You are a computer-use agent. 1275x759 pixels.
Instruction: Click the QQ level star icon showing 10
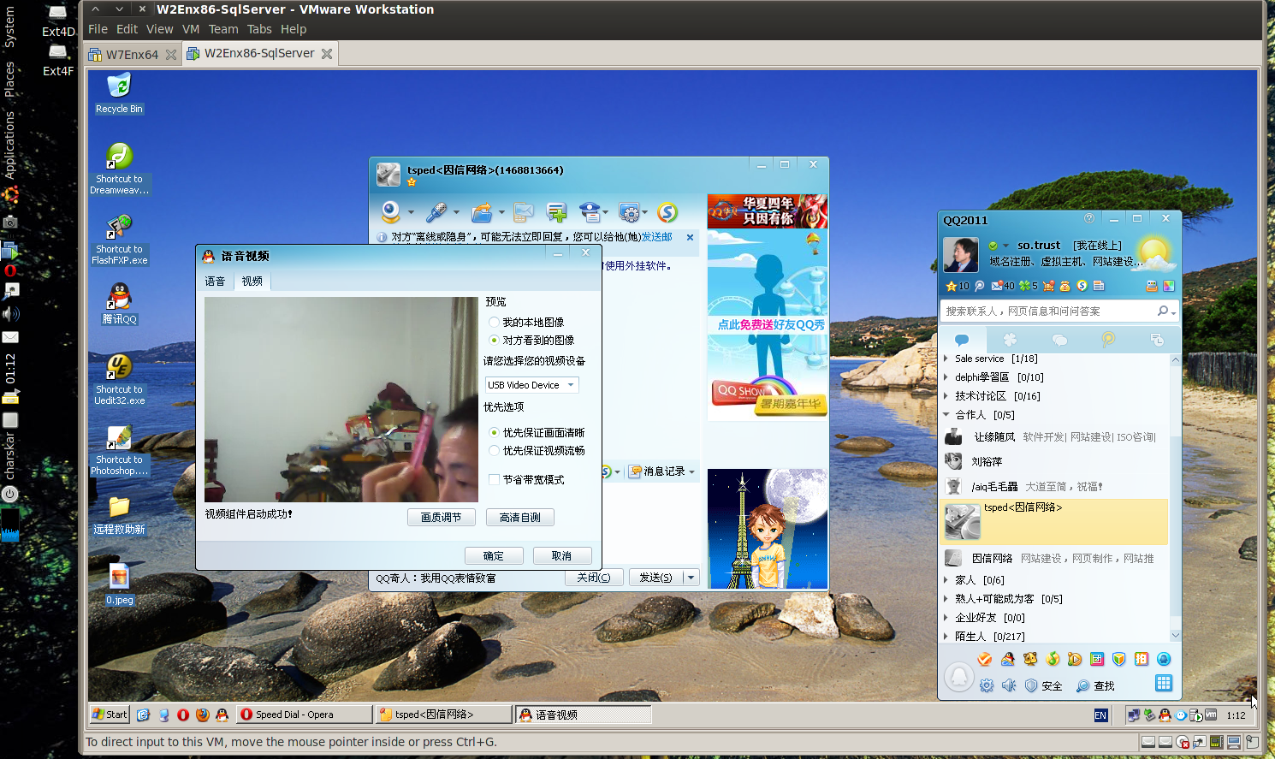(x=958, y=286)
